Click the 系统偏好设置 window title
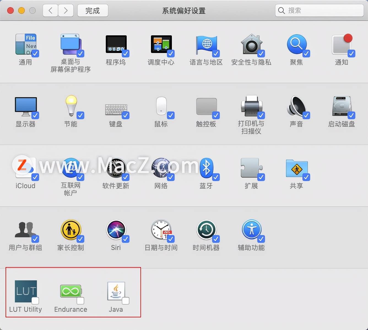Image resolution: width=368 pixels, height=330 pixels. tap(184, 11)
